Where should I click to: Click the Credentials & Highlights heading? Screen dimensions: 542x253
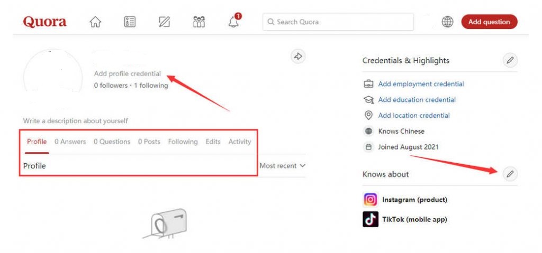pyautogui.click(x=406, y=60)
